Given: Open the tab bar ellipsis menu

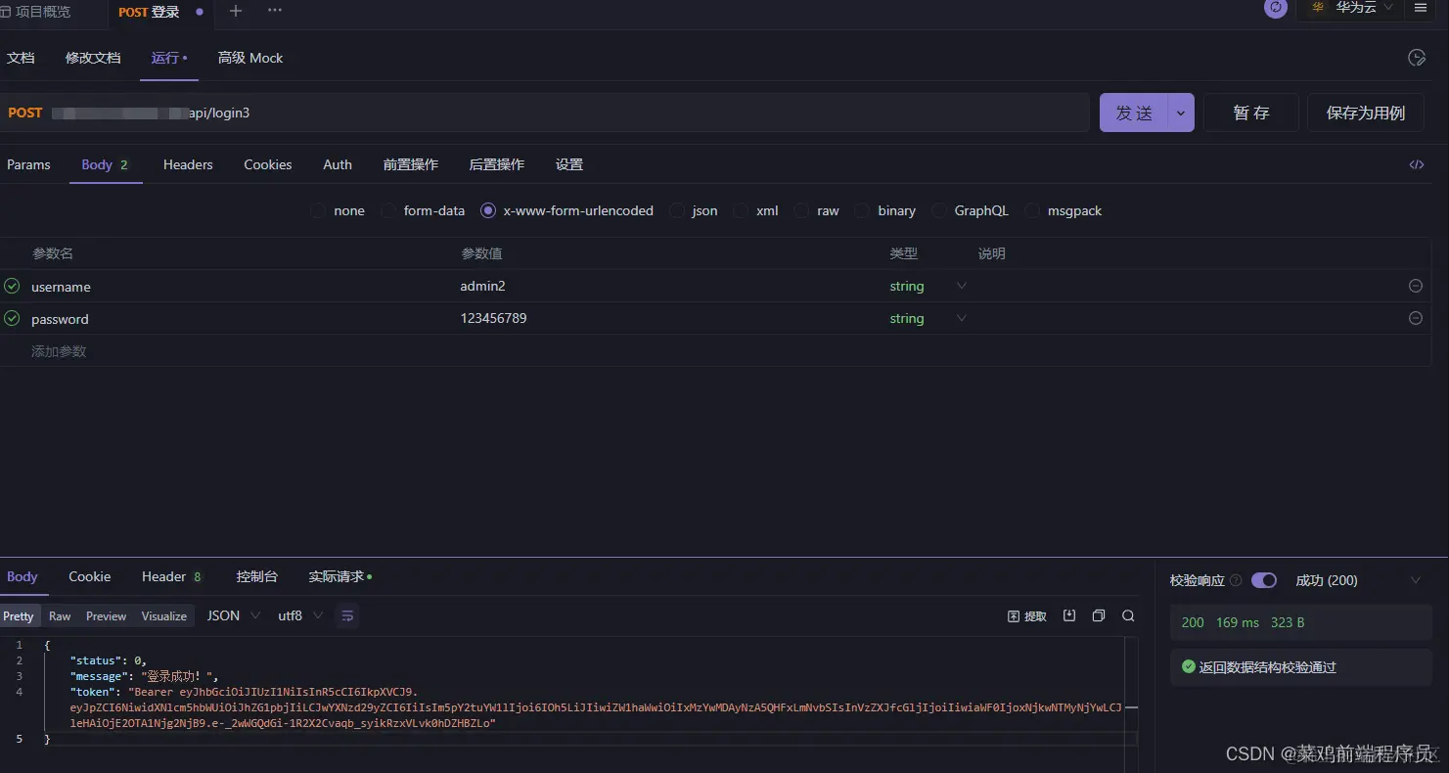Looking at the screenshot, I should click(x=275, y=11).
